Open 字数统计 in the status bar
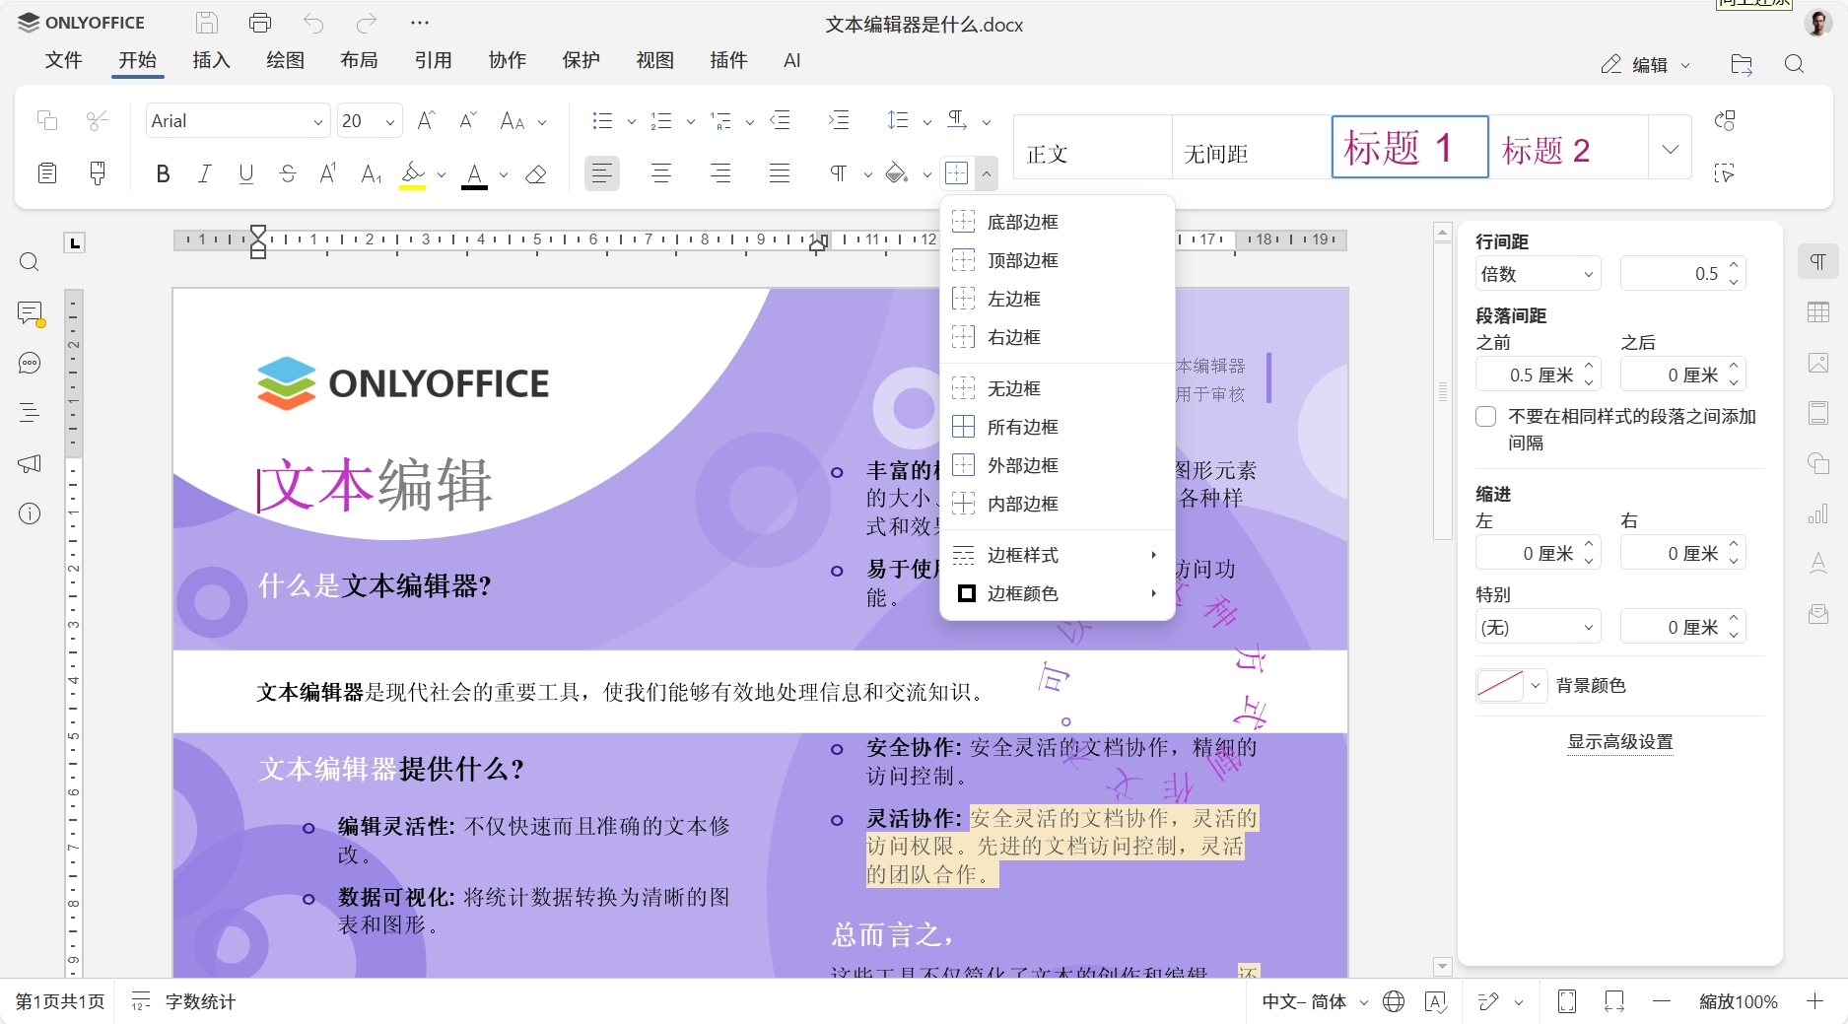 click(184, 1001)
